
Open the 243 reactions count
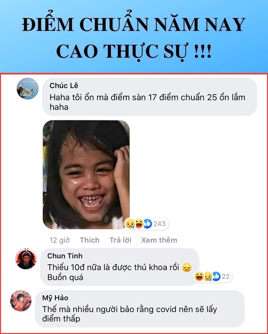tap(160, 224)
